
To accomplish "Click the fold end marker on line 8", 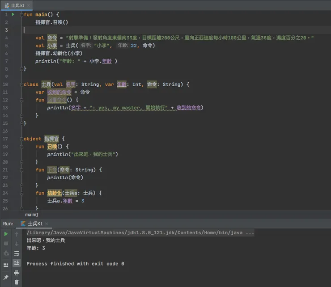I will coord(21,69).
